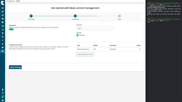Click the logout icon in the sidebar

coord(3,93)
